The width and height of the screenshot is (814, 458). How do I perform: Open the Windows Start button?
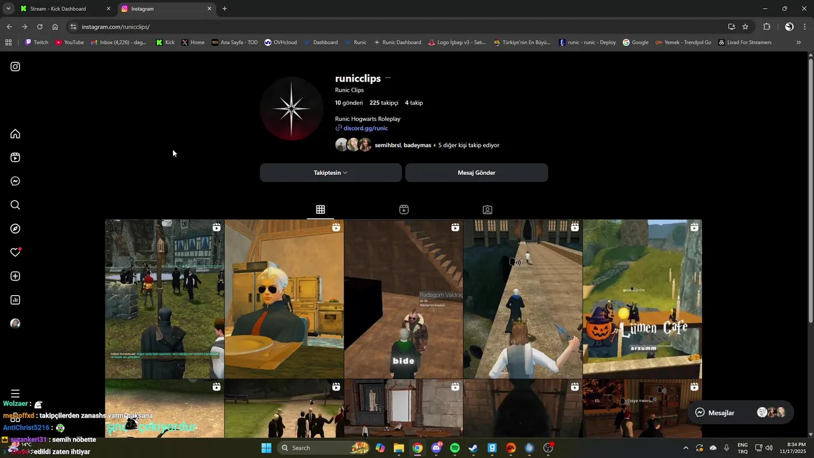point(266,448)
